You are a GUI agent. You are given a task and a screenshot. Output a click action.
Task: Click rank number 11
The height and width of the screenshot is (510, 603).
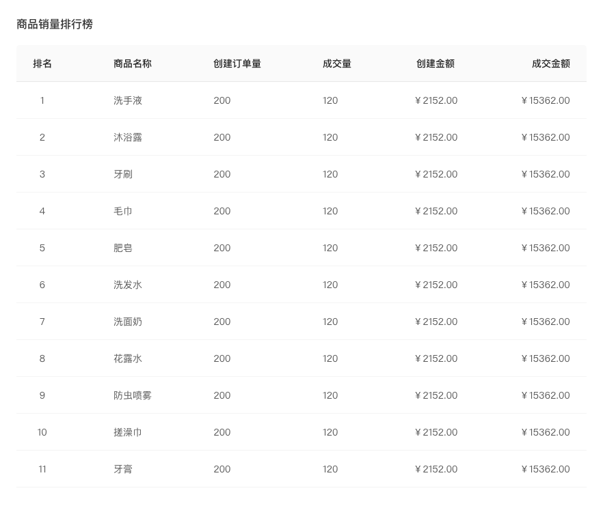tap(42, 469)
